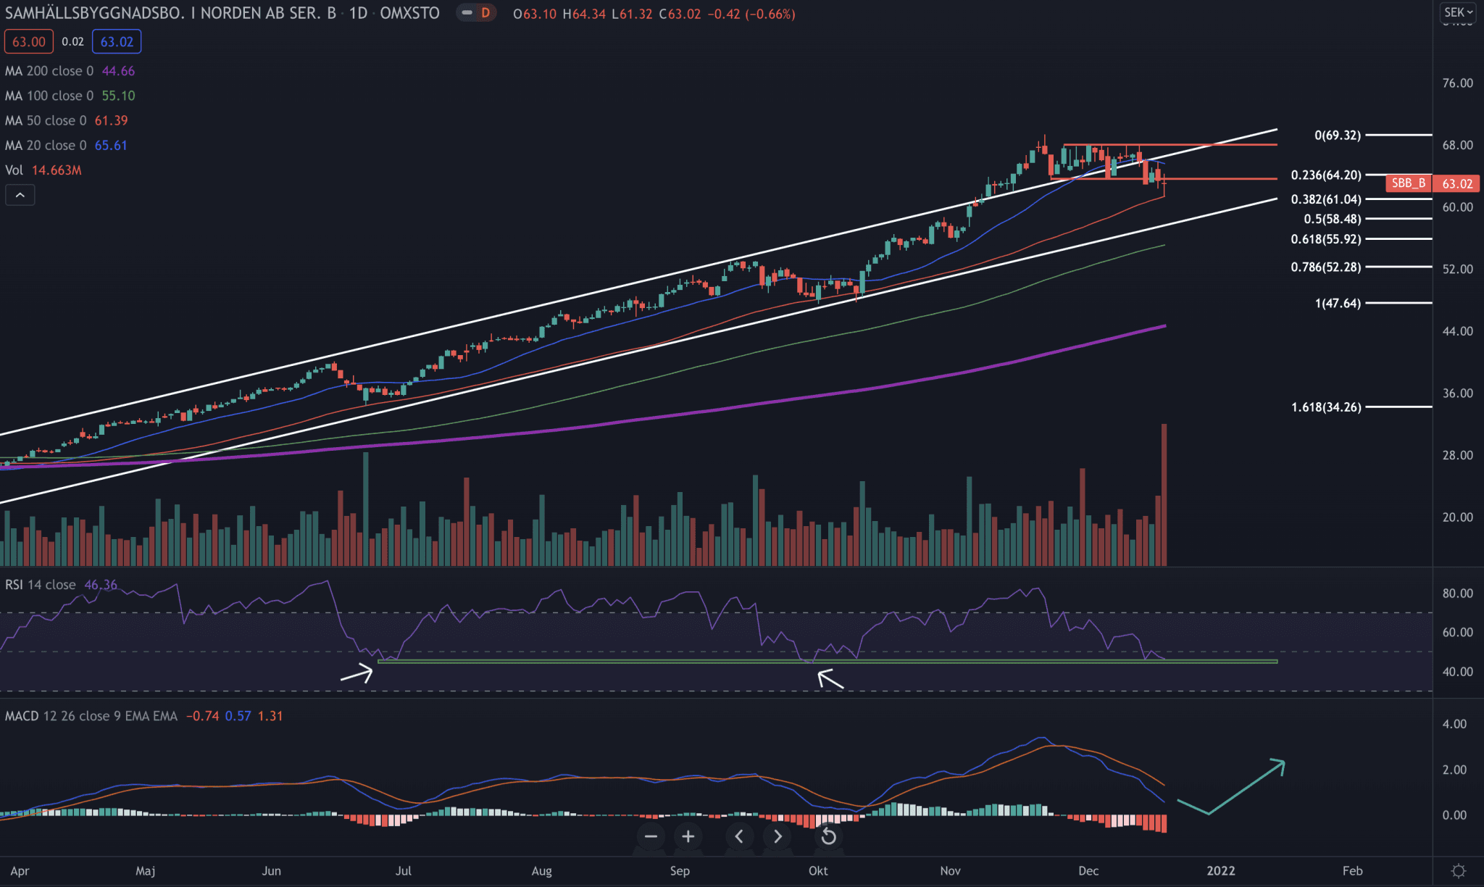1484x887 pixels.
Task: Reset chart view with circular arrow
Action: [x=828, y=837]
